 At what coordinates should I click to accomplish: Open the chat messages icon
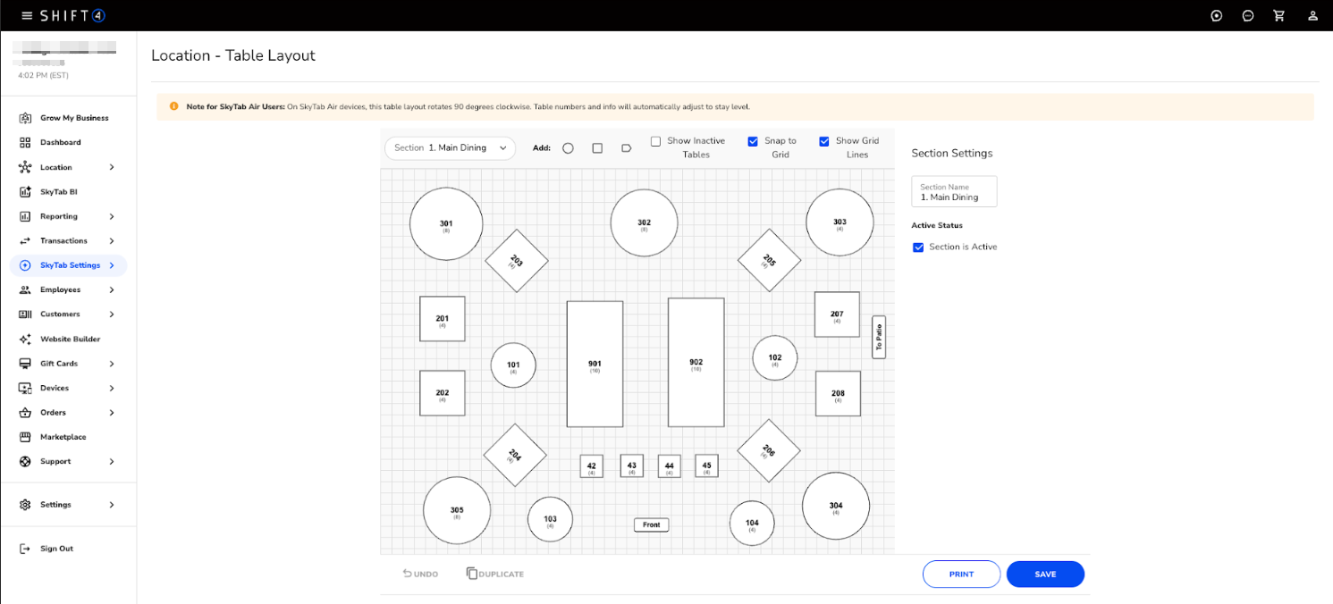(1247, 15)
